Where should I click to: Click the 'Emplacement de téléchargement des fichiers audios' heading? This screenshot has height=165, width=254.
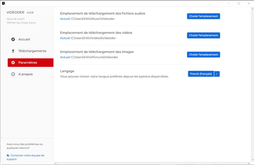click(102, 14)
